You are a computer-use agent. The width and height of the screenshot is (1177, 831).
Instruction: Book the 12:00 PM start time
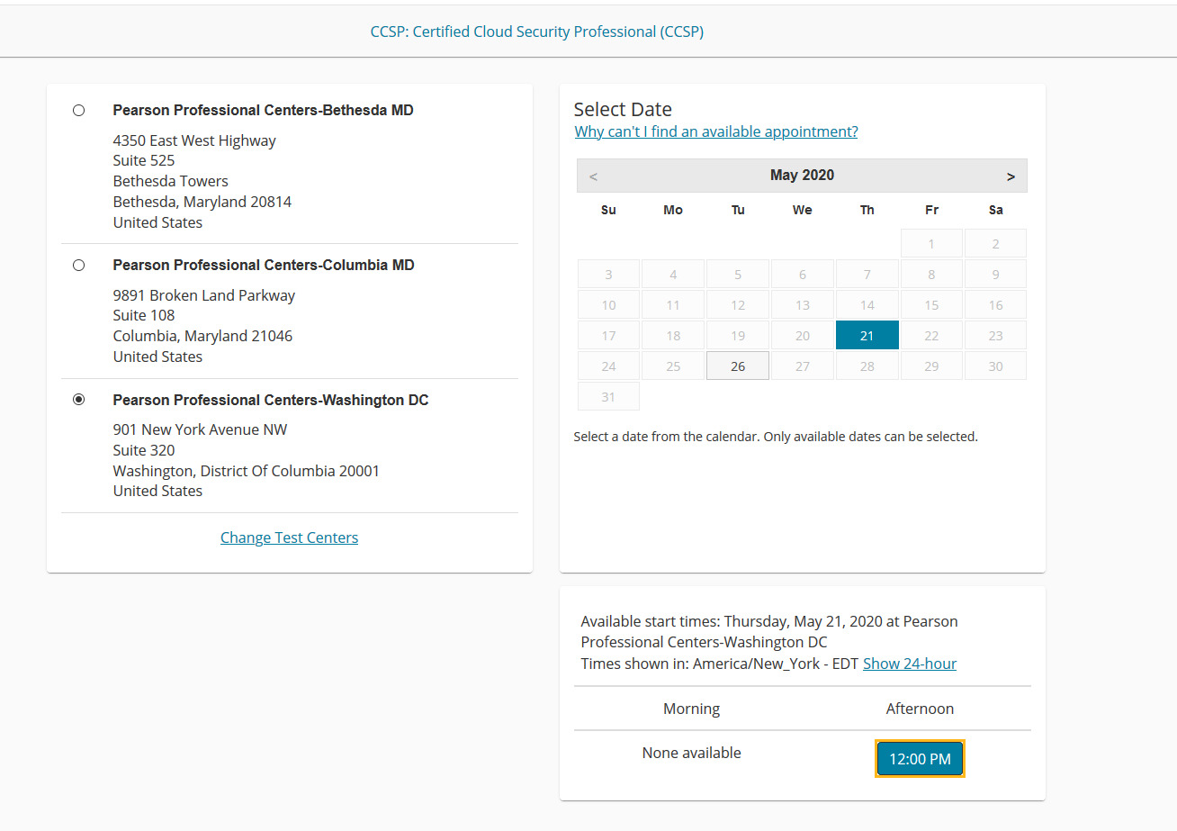(x=920, y=759)
